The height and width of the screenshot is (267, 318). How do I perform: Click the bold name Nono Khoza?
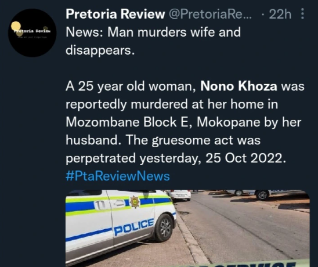pyautogui.click(x=238, y=86)
